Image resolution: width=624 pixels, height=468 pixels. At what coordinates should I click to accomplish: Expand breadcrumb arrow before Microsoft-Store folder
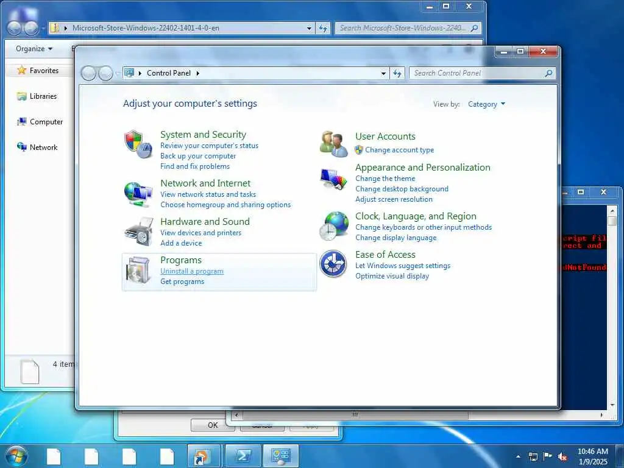tap(66, 28)
